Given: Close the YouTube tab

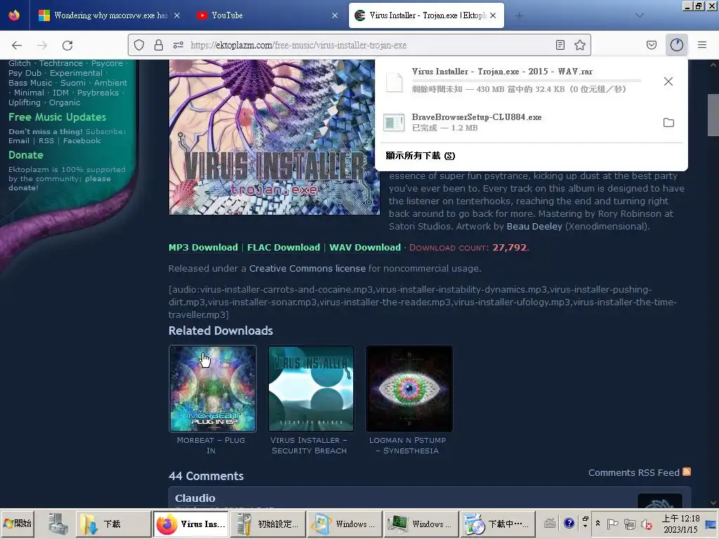Looking at the screenshot, I should pyautogui.click(x=335, y=15).
